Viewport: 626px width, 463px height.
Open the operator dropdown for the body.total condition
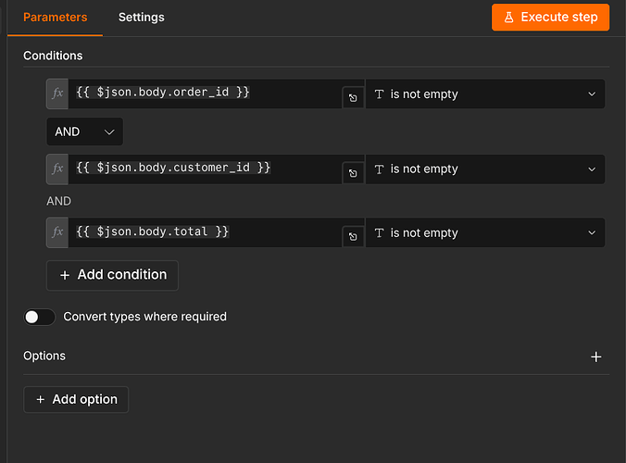(485, 232)
